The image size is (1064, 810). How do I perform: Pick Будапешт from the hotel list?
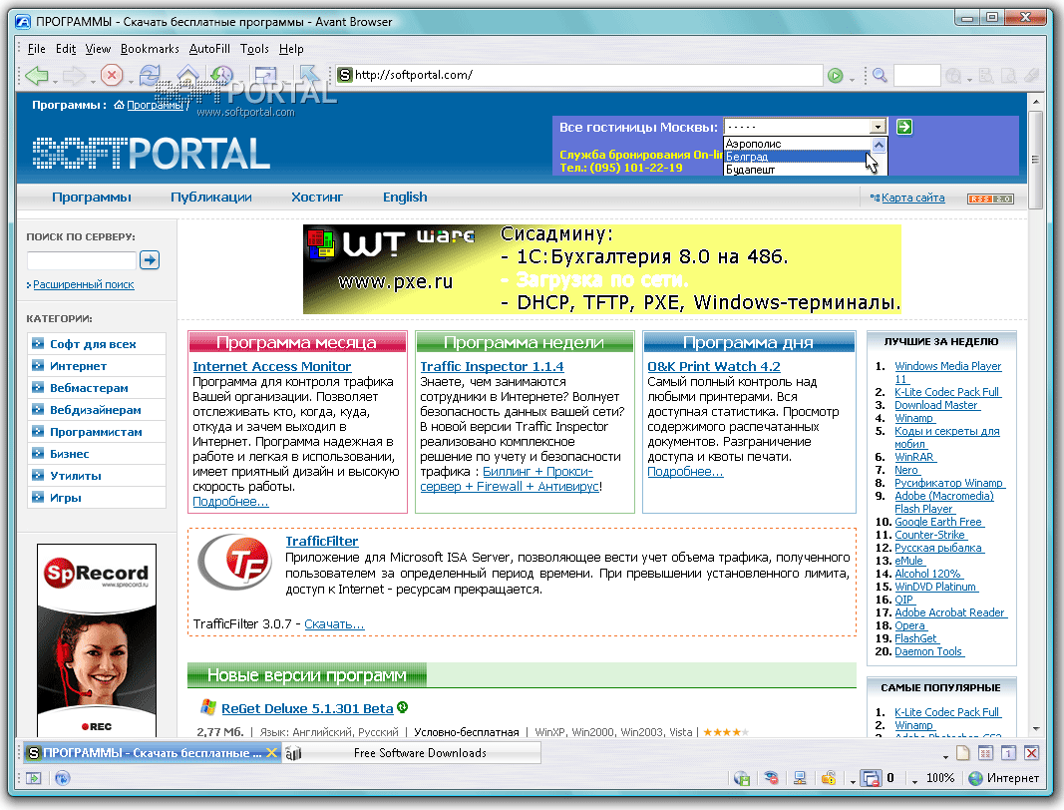point(795,170)
